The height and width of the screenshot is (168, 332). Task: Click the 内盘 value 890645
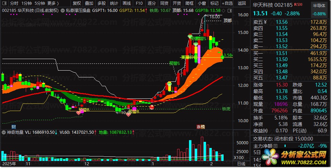pyautogui.click(x=319, y=111)
